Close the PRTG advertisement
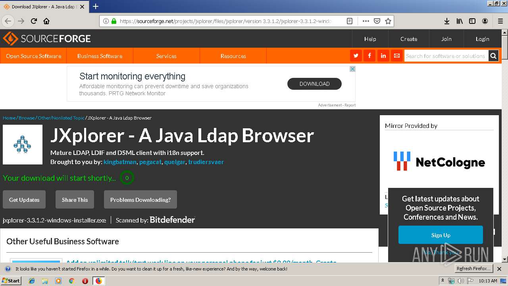 tap(352, 69)
